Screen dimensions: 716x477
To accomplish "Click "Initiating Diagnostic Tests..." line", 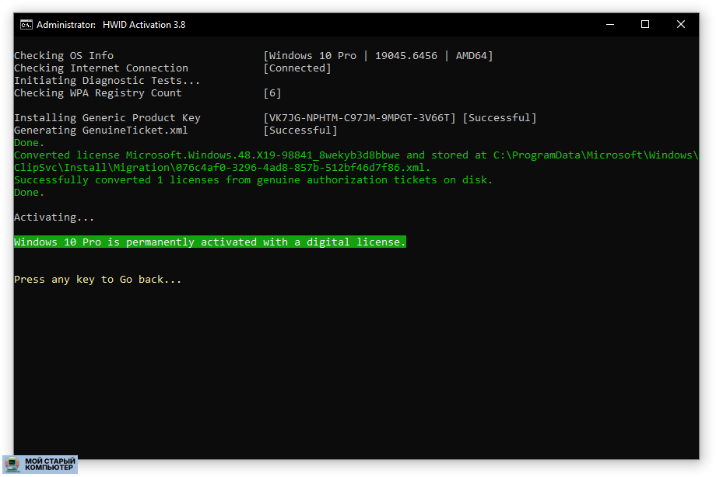I will point(107,81).
